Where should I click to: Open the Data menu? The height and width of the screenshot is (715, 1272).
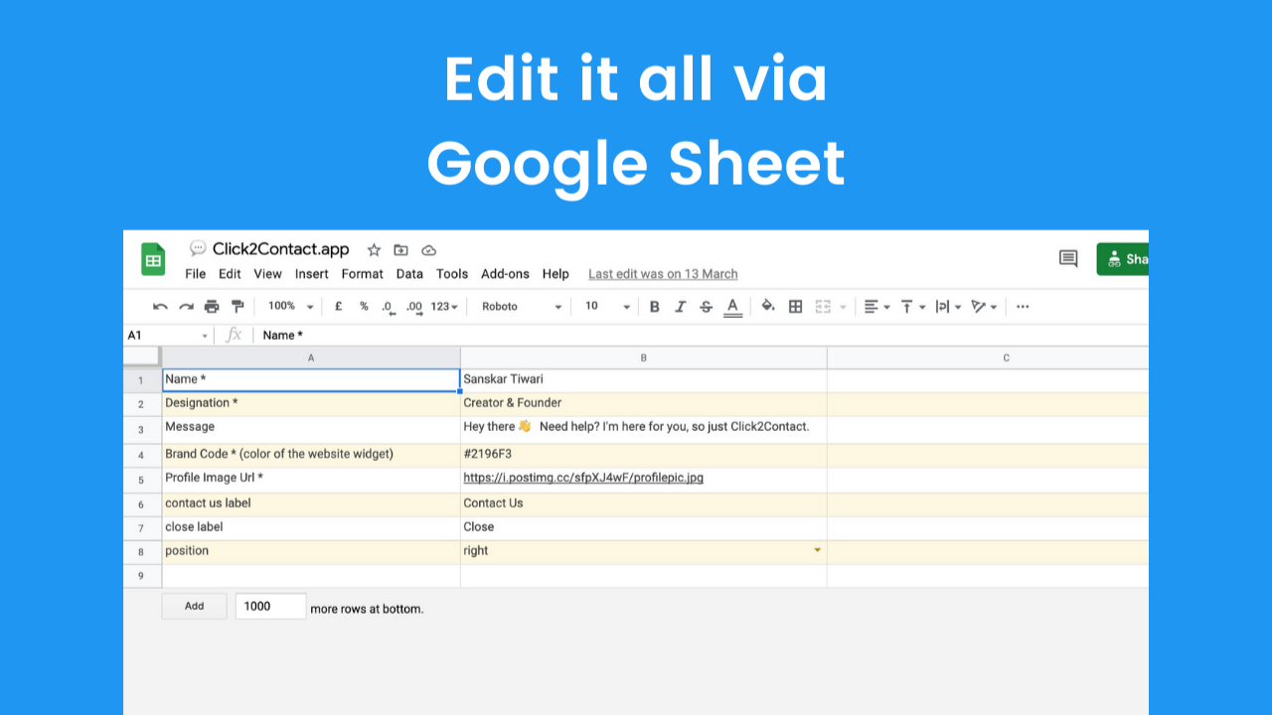click(409, 274)
